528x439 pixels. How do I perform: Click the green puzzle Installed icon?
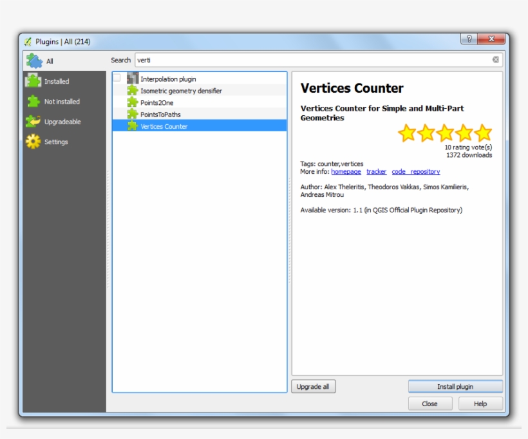coord(33,81)
